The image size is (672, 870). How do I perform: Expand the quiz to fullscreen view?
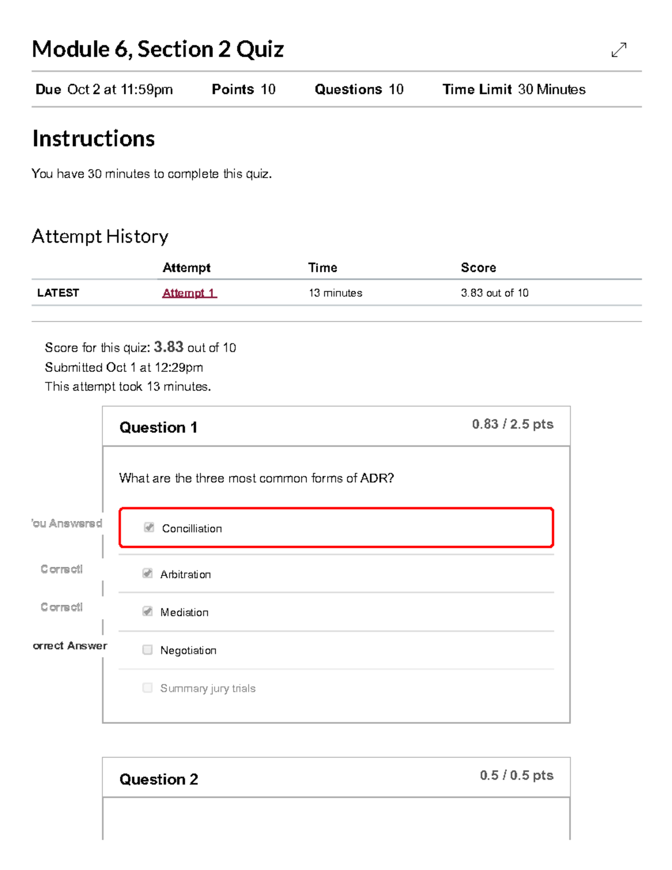tap(618, 50)
